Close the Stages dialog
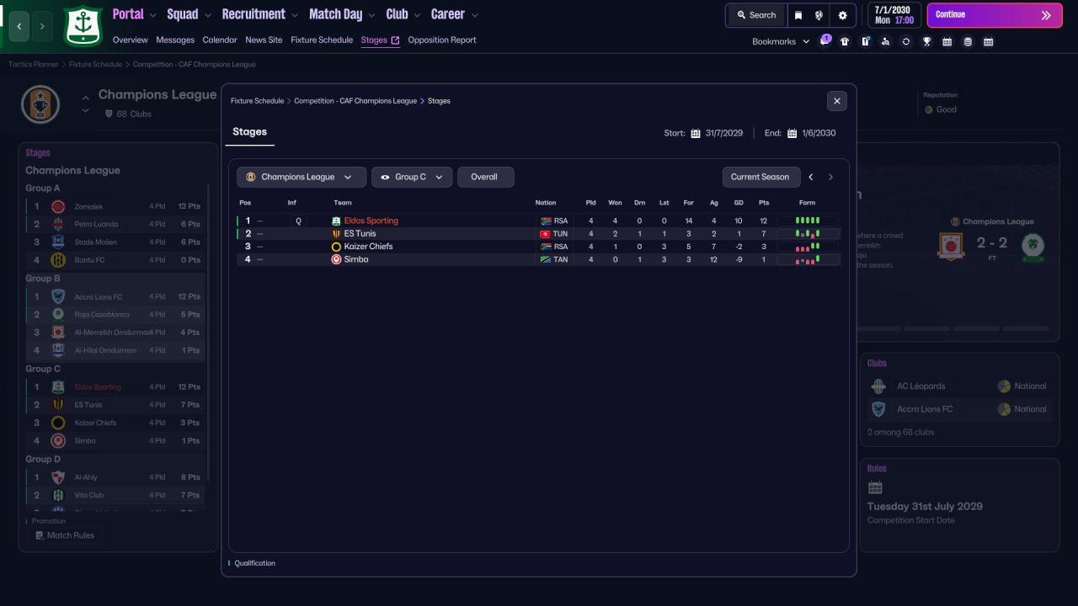 coord(837,101)
